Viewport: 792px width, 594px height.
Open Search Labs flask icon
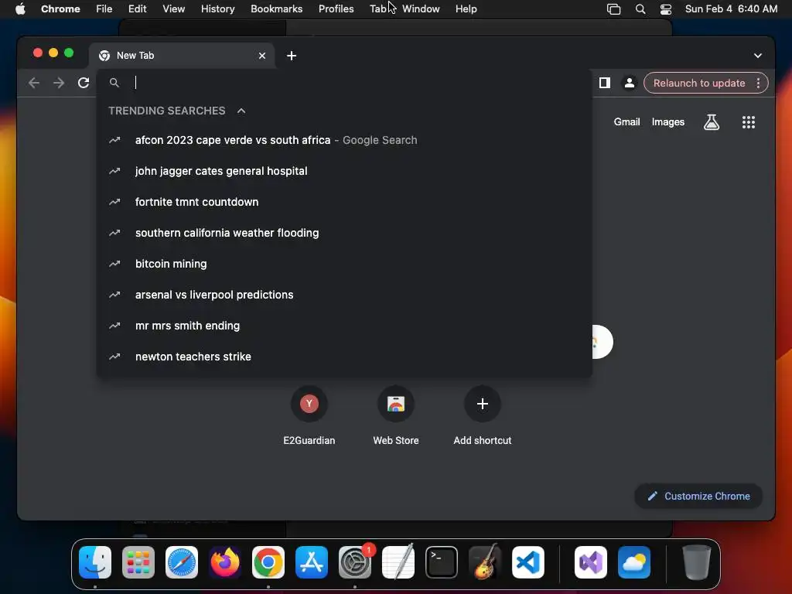click(712, 122)
